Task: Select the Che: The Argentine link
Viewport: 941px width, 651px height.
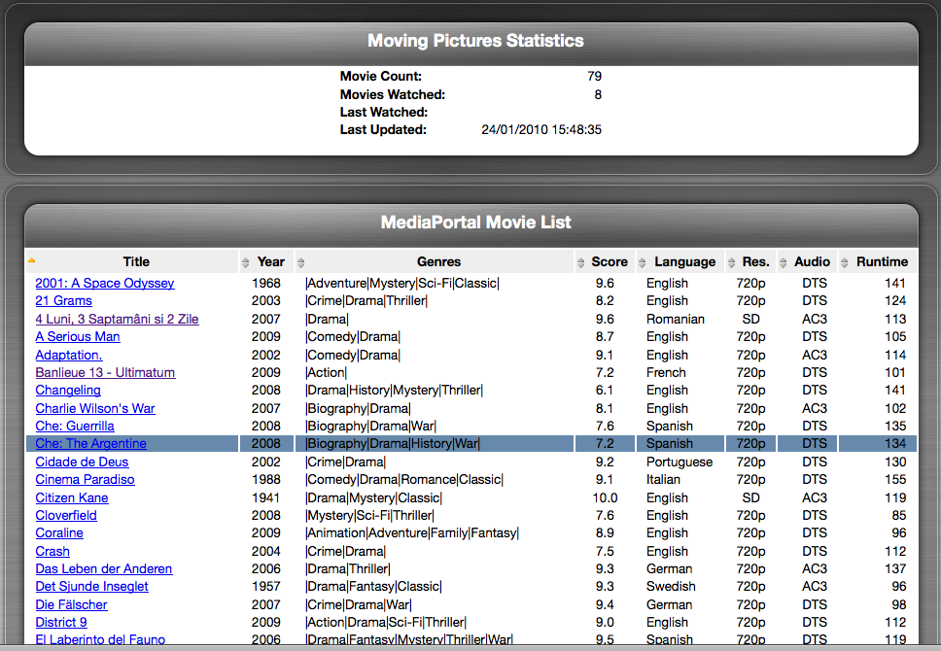Action: [90, 444]
